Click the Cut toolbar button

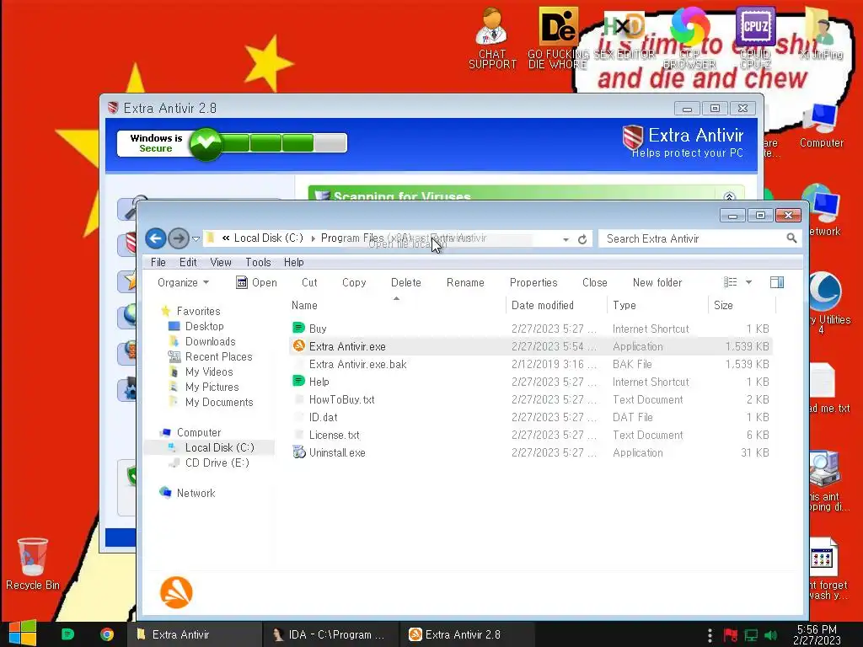(x=309, y=283)
